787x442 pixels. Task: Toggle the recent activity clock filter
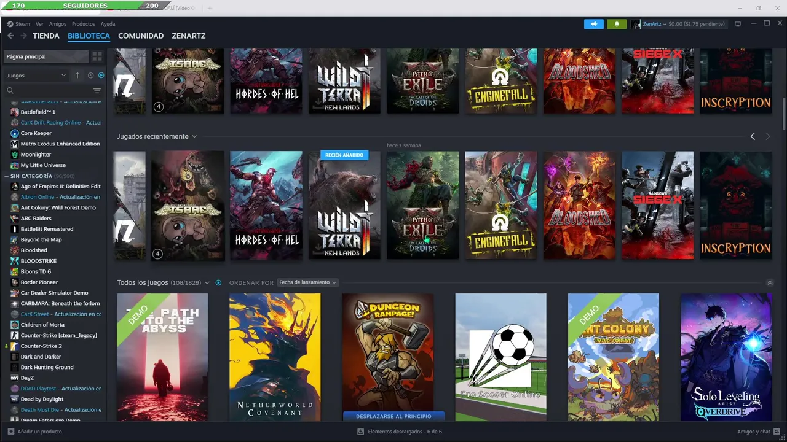click(90, 76)
